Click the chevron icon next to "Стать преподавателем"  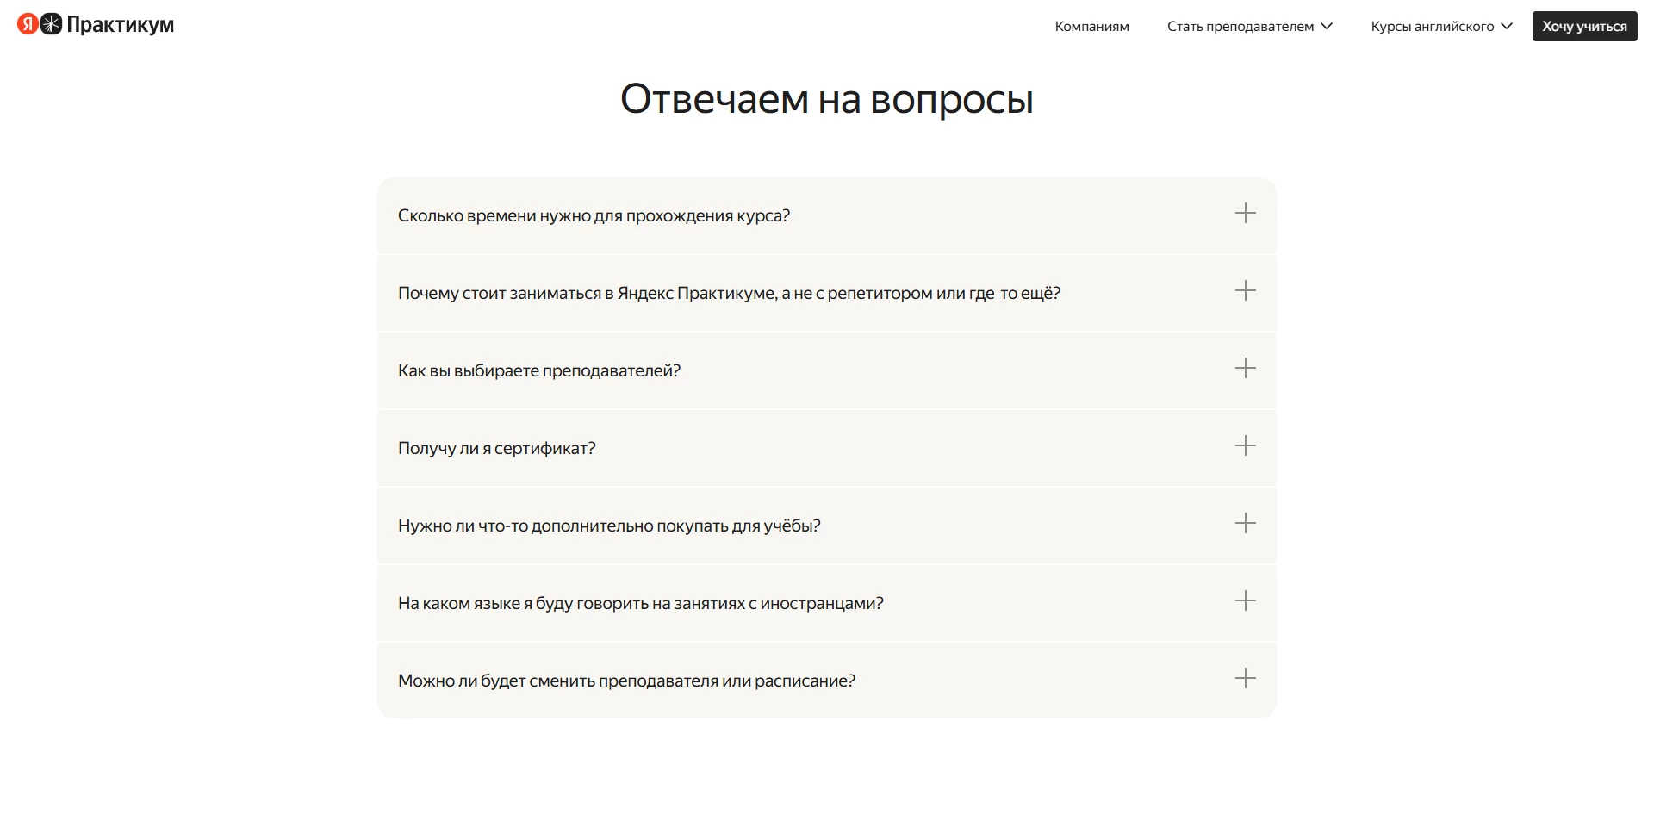[x=1326, y=26]
